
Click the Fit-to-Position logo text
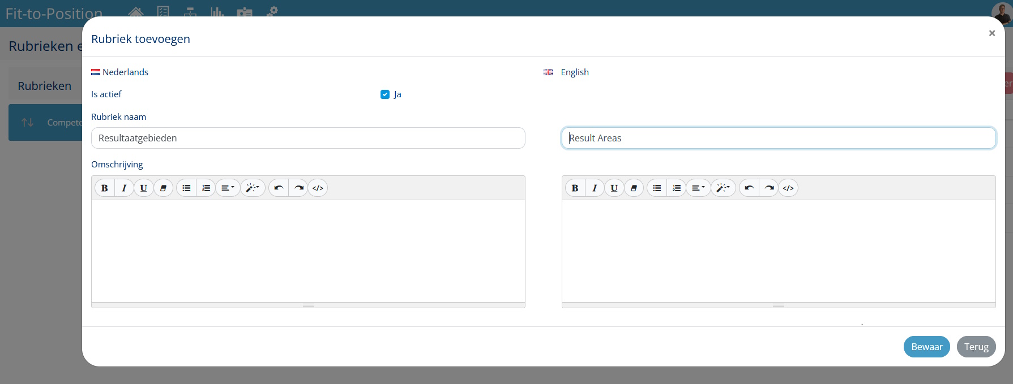point(54,14)
